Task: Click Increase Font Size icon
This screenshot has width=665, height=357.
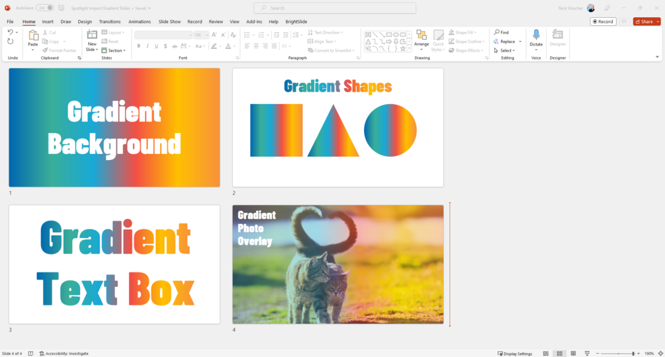Action: 214,35
